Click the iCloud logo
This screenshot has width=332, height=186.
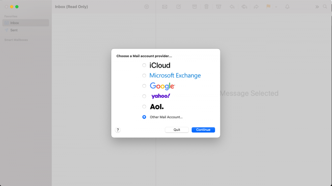pyautogui.click(x=160, y=65)
